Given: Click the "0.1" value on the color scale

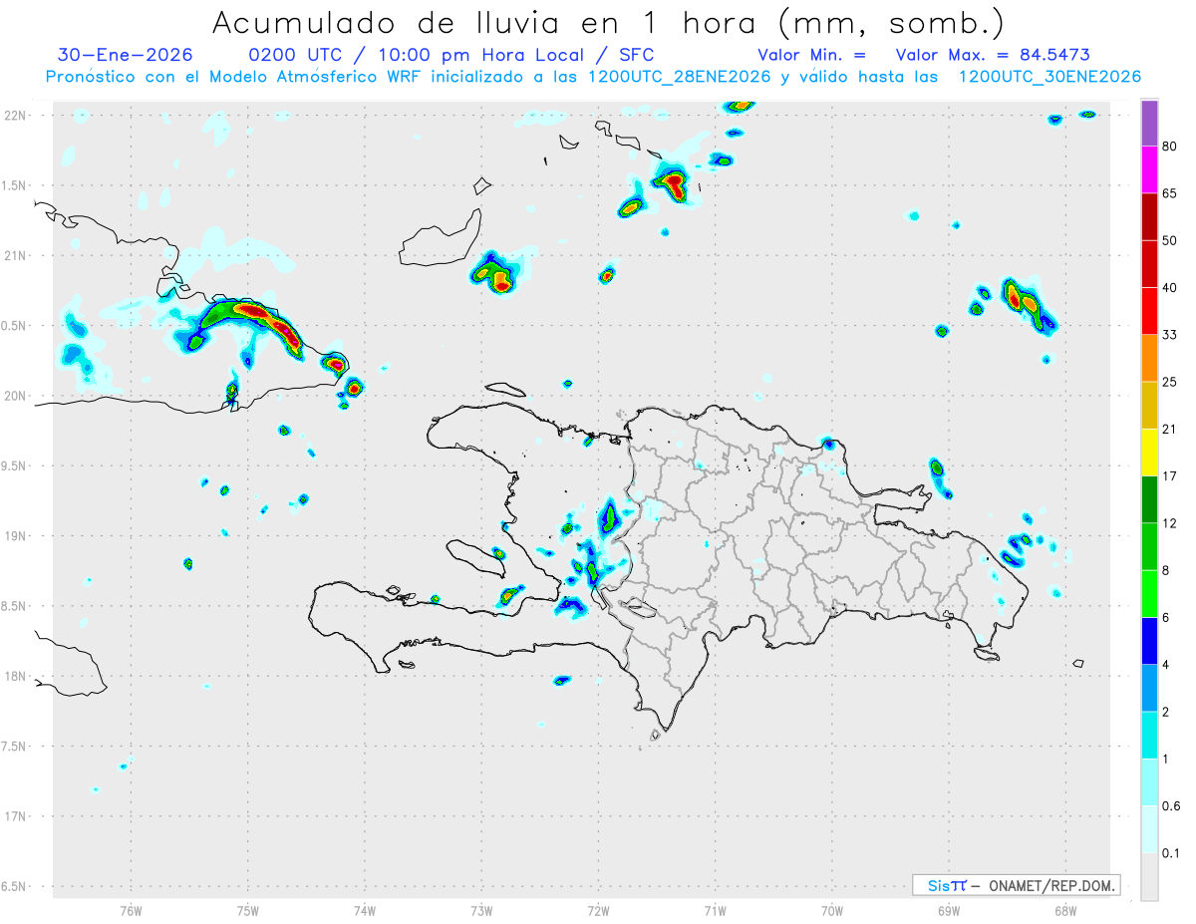Looking at the screenshot, I should coord(1171,853).
